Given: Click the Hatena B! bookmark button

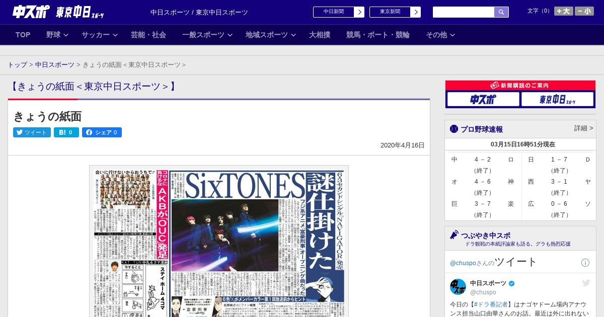Looking at the screenshot, I should click(66, 132).
